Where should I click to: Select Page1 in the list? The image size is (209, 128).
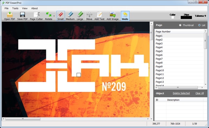point(179,36)
